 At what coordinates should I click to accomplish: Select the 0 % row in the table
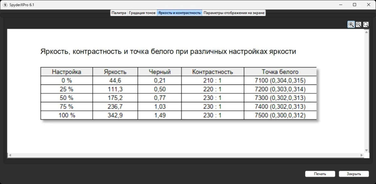click(x=66, y=80)
